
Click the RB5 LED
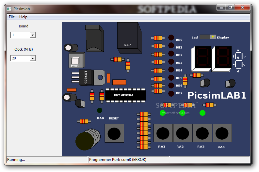(171, 78)
